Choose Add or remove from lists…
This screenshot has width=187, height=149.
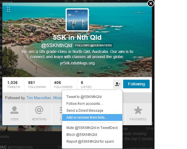92,117
